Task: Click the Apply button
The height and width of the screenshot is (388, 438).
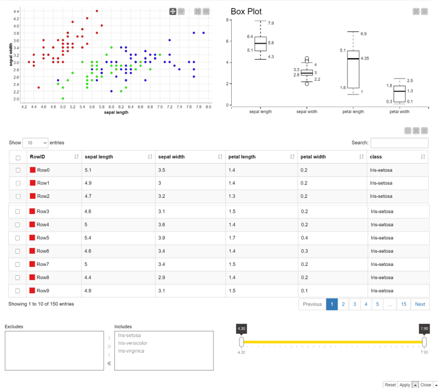Action: click(404, 385)
